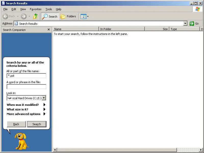Image resolution: width=204 pixels, height=153 pixels.
Task: Click the Windows flag logo icon
Action: [197, 9]
